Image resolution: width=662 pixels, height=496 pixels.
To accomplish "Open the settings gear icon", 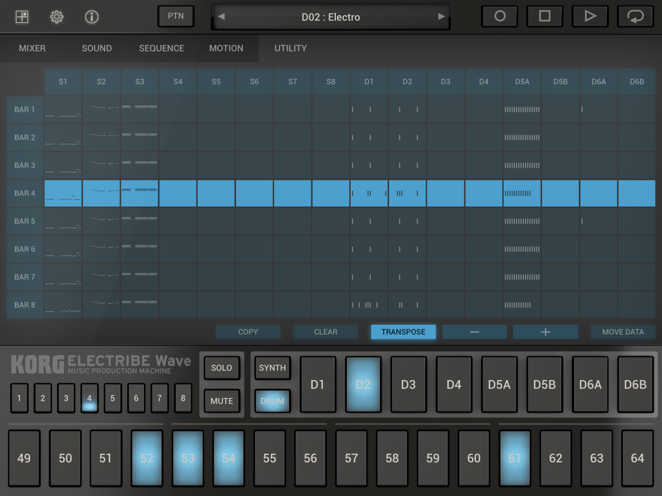I will pos(57,17).
